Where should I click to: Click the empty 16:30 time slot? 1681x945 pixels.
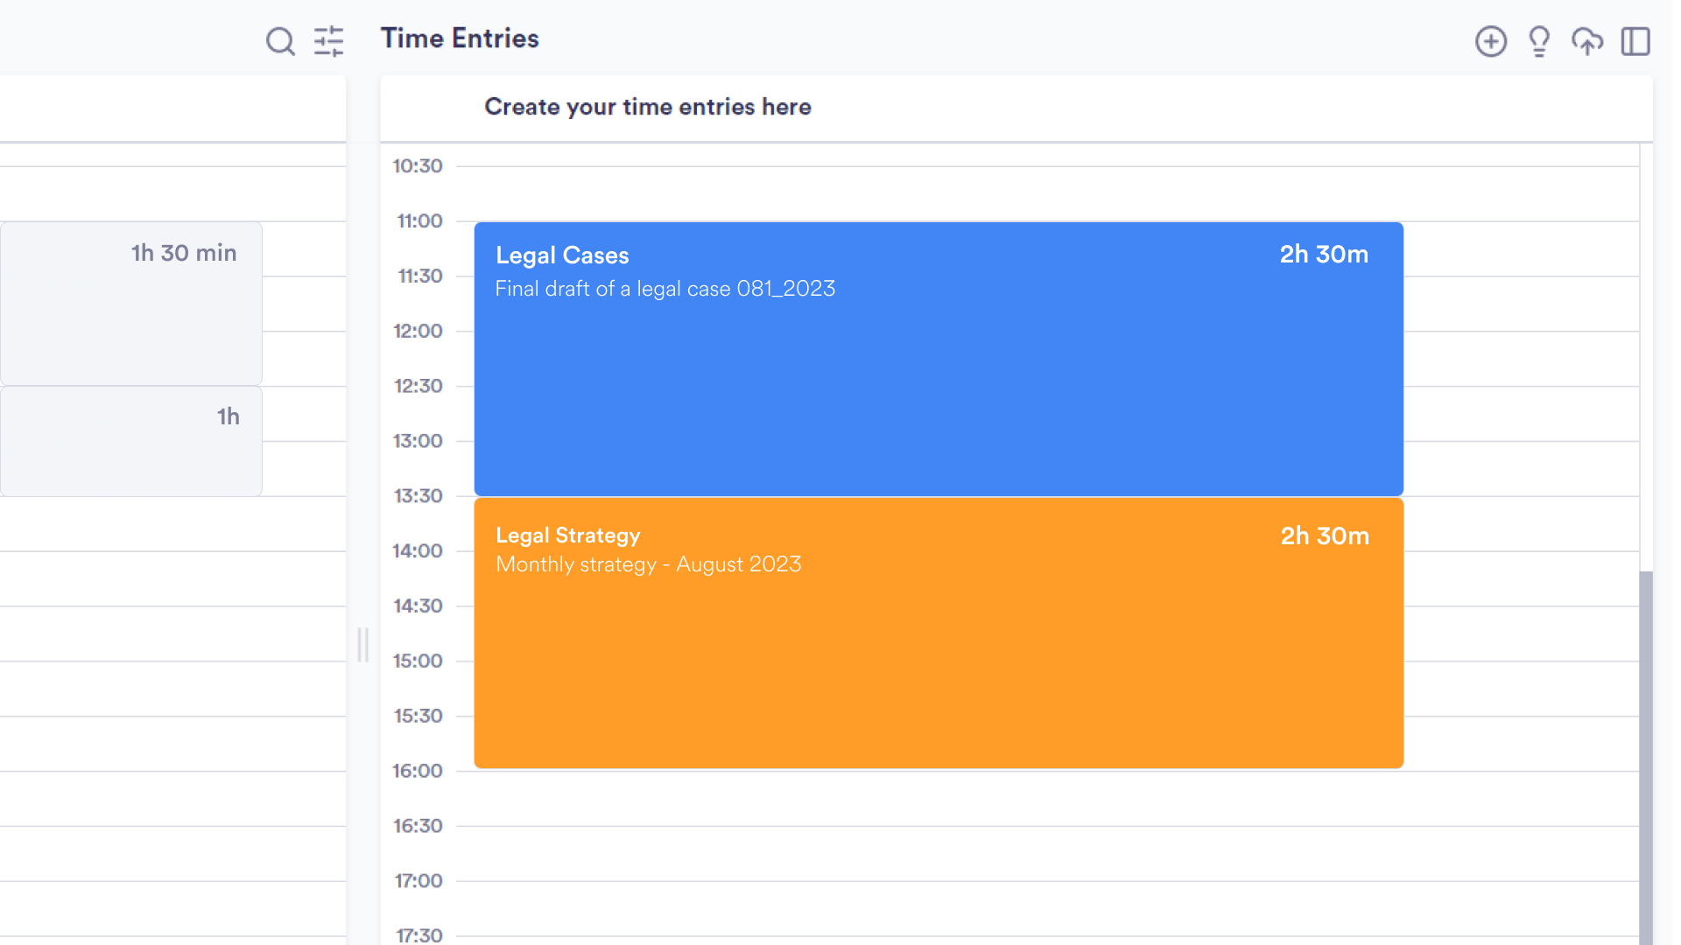point(1046,853)
